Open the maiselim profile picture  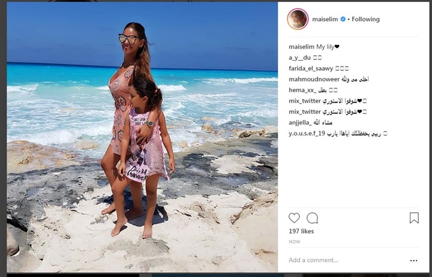(x=298, y=19)
